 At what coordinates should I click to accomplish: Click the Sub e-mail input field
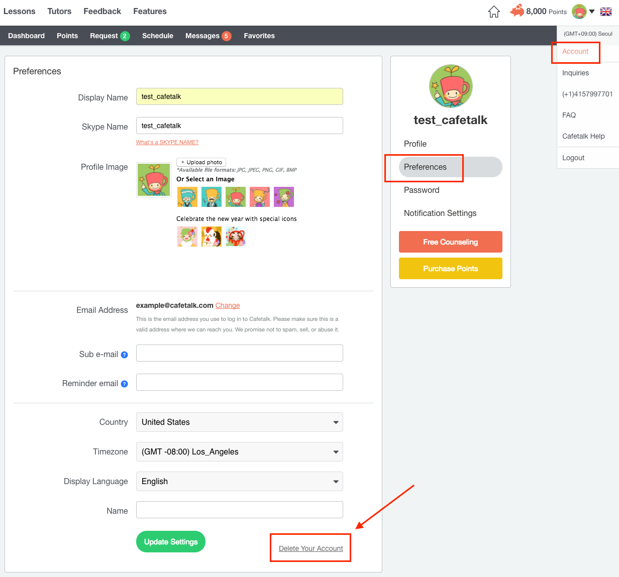pos(240,353)
